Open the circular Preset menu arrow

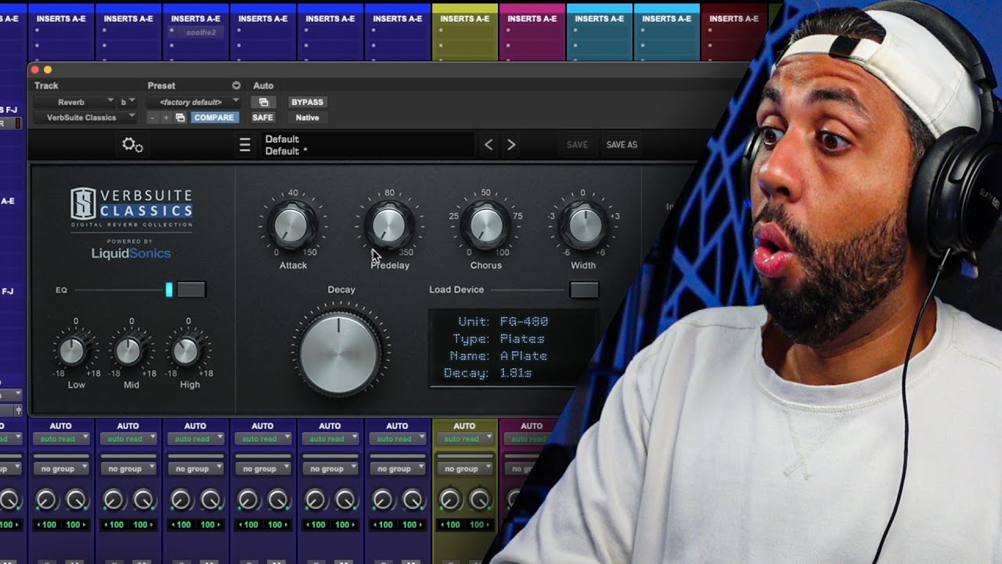[x=236, y=85]
